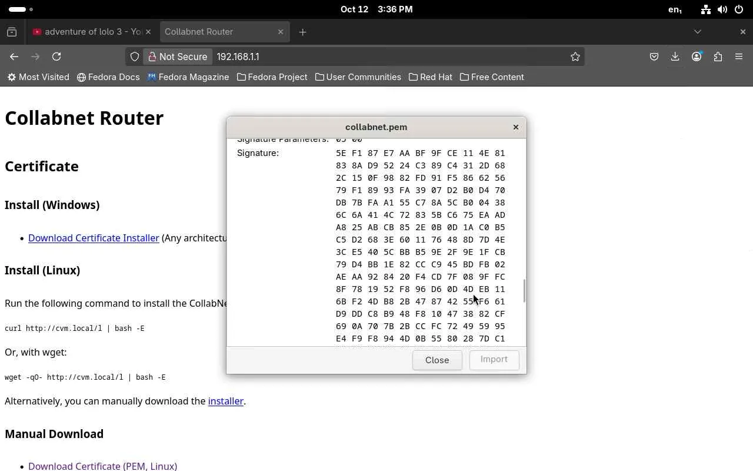Click Download Certificate (PEM, Linux) link

coord(102,466)
